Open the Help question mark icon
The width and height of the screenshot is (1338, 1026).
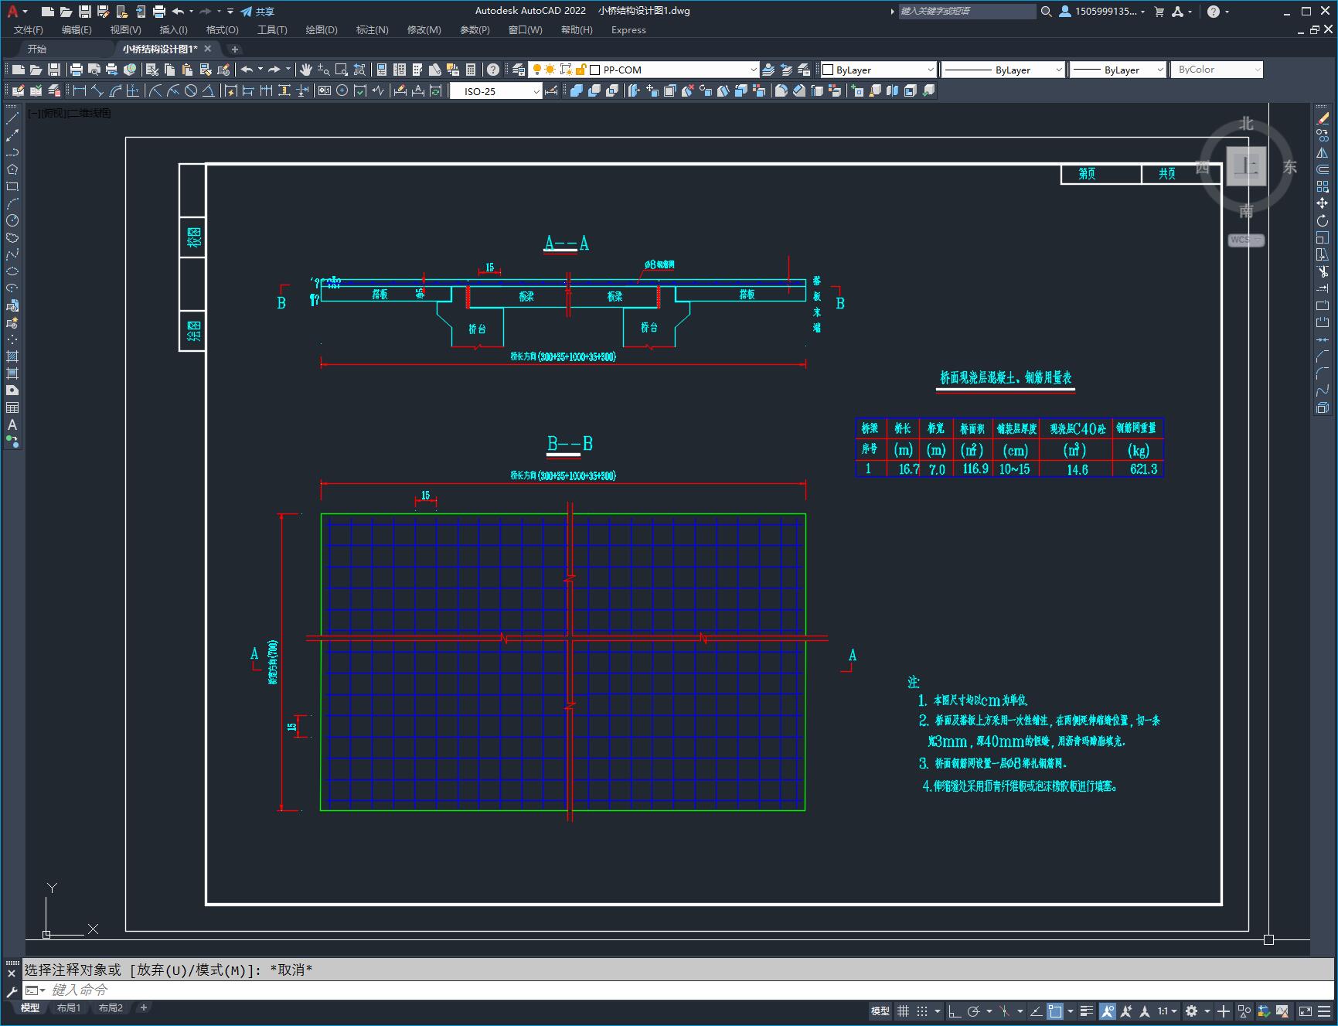click(493, 70)
